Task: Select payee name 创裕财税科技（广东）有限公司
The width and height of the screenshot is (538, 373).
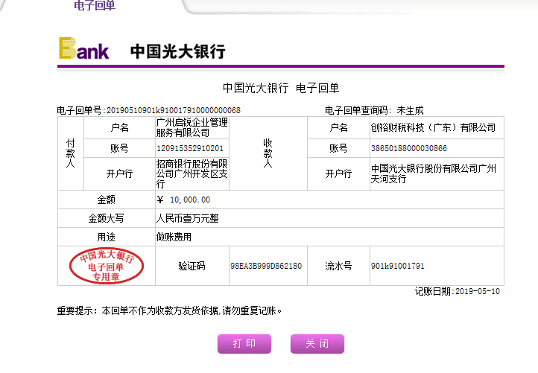Action: pyautogui.click(x=433, y=127)
